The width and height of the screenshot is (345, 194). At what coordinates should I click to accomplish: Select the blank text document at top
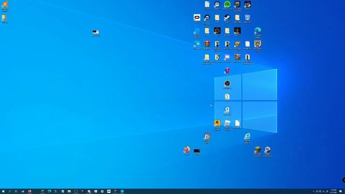(207, 5)
